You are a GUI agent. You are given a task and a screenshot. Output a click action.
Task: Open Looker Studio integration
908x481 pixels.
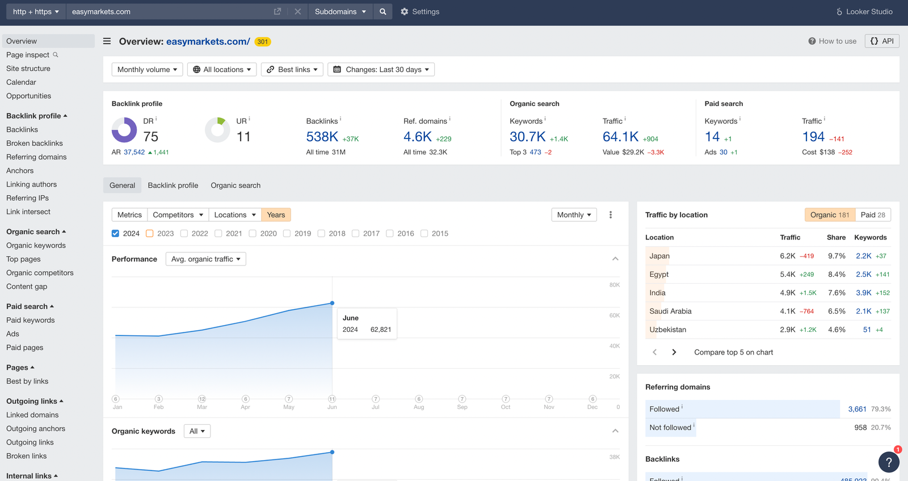pos(864,11)
